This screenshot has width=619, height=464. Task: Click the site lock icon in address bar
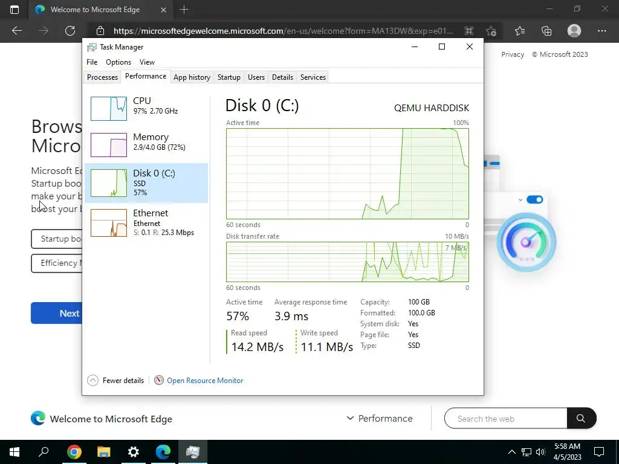100,31
